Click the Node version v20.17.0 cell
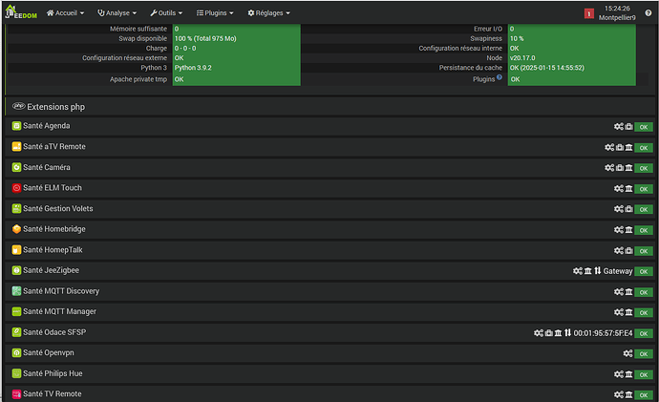 click(x=571, y=58)
